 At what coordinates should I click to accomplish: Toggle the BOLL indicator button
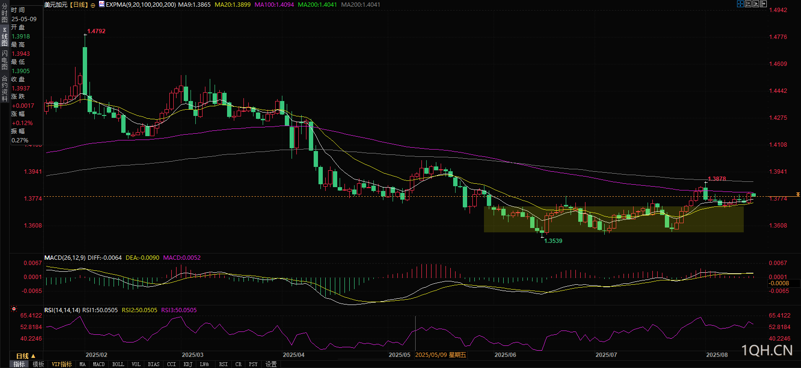pos(118,364)
